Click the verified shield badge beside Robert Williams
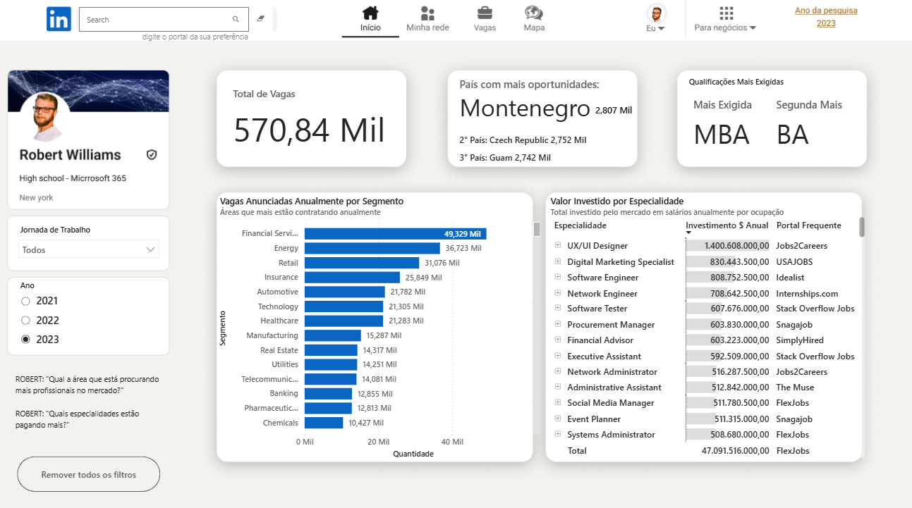The height and width of the screenshot is (508, 912). coord(152,155)
